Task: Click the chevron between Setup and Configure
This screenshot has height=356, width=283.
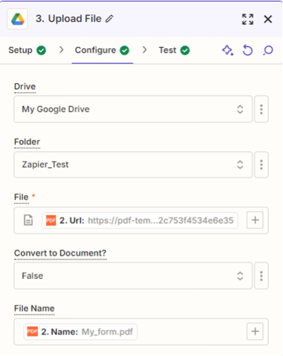Action: point(61,50)
